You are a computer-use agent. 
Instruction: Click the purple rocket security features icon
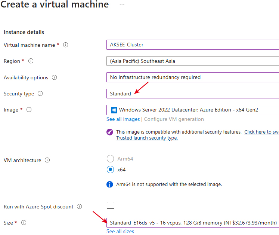[x=109, y=132]
